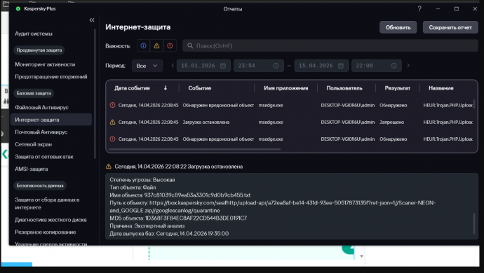Click the Событие column header
Screen dimensions: 484x273
coord(200,88)
